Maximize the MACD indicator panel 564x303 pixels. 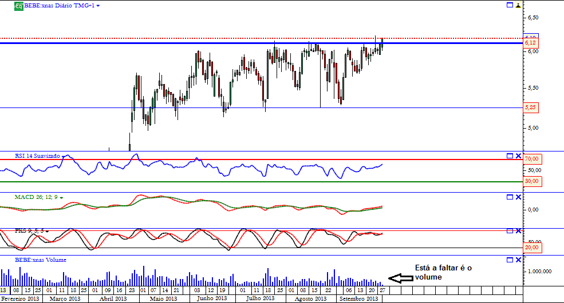pyautogui.click(x=510, y=197)
